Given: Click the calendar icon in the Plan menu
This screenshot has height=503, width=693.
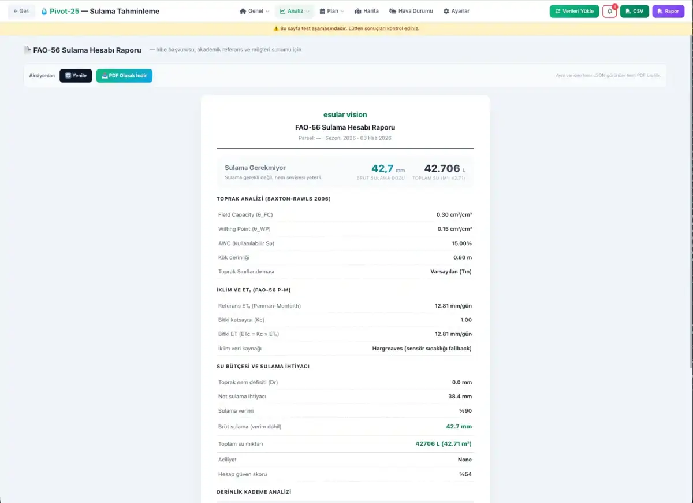Looking at the screenshot, I should pos(322,11).
